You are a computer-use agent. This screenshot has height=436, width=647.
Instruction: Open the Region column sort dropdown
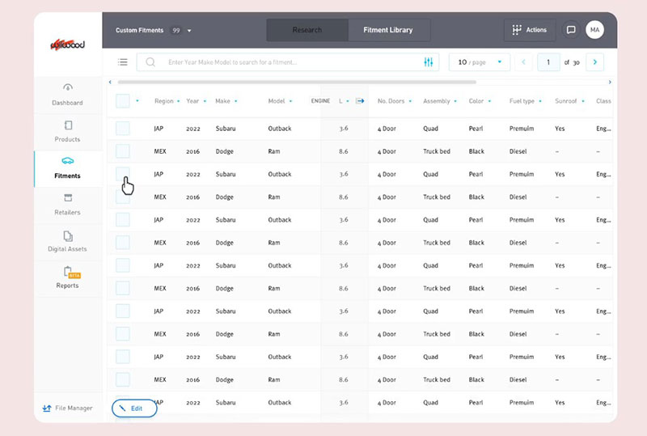tap(178, 101)
